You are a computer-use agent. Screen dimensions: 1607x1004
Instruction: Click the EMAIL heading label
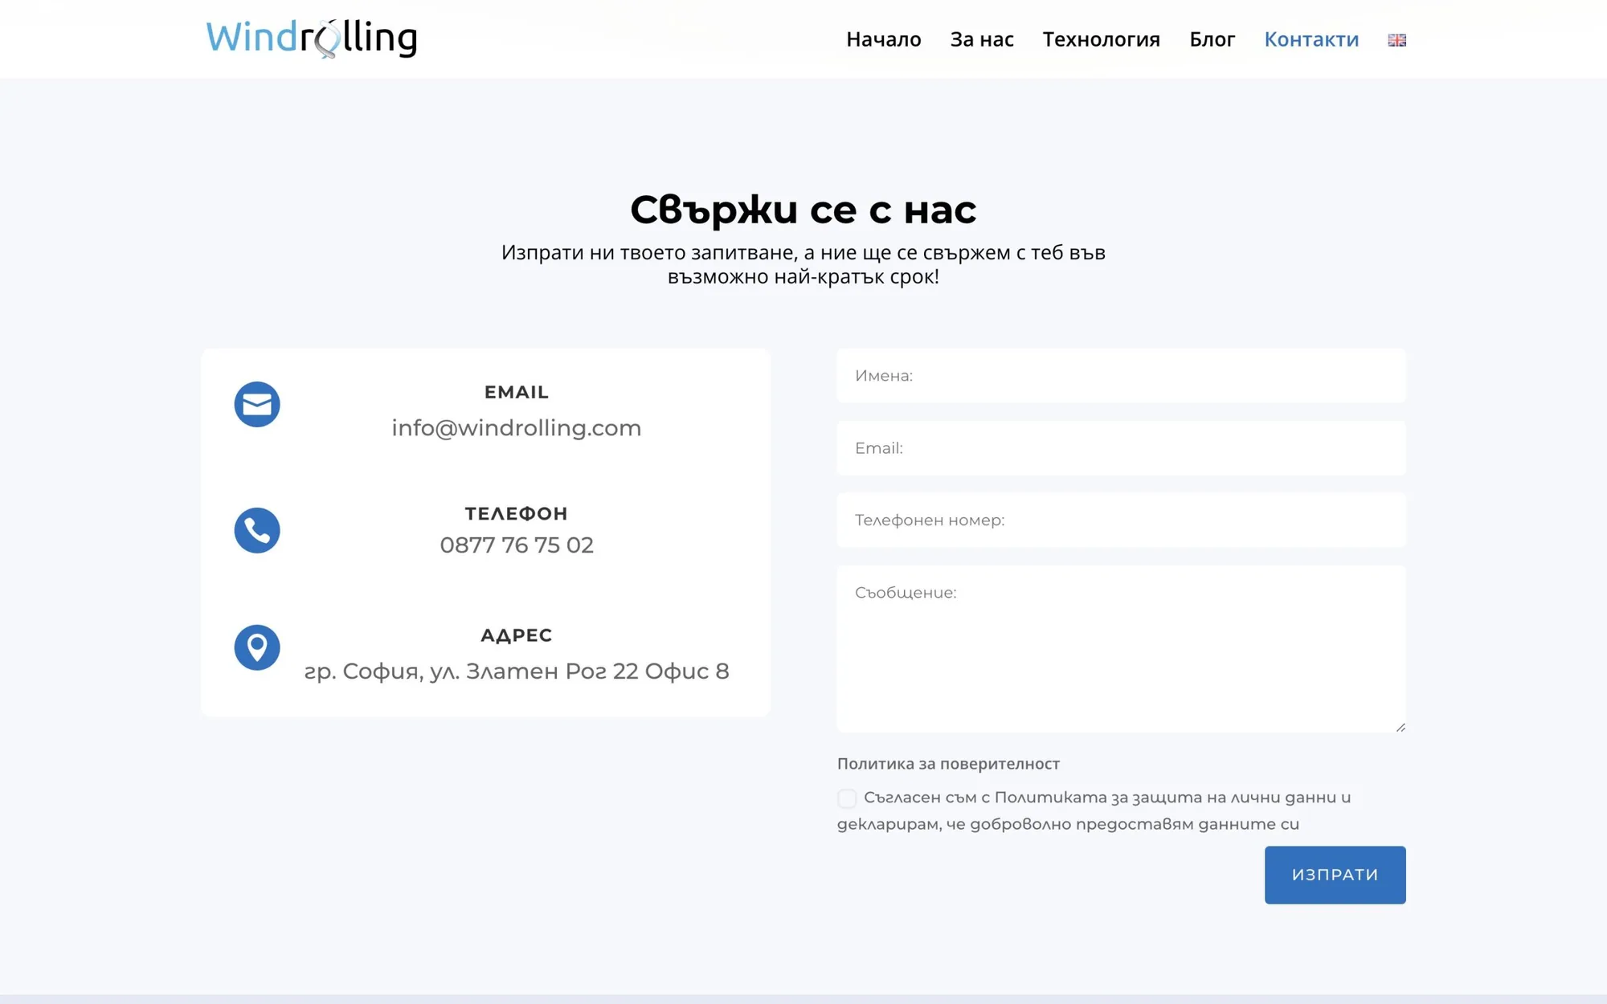pos(517,392)
